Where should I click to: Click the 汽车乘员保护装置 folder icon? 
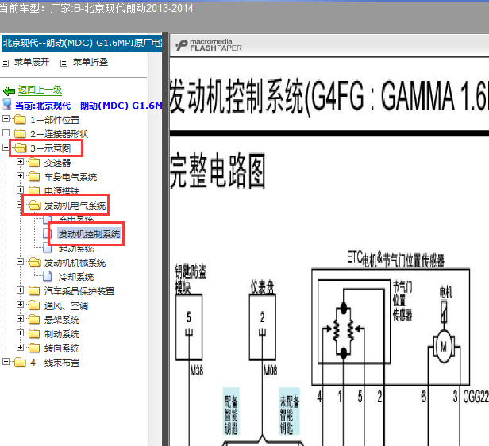(x=34, y=290)
